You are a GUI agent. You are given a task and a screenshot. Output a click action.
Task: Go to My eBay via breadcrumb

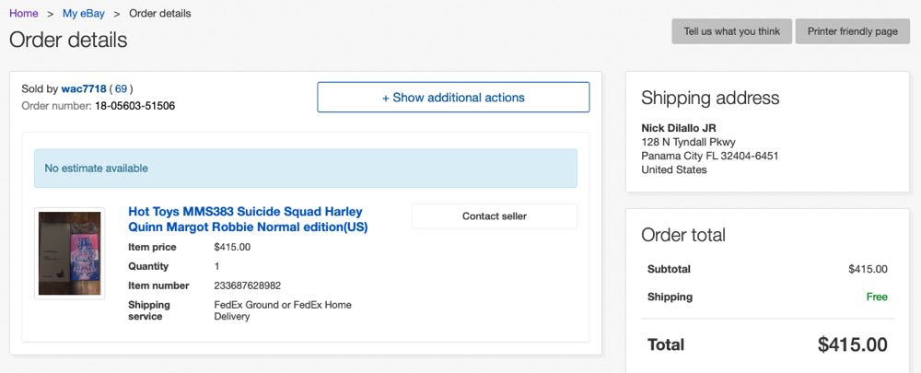point(84,14)
